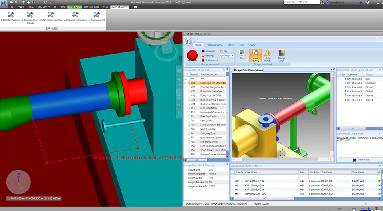
Task: Sort by Rule Description column header
Action: click(x=212, y=74)
